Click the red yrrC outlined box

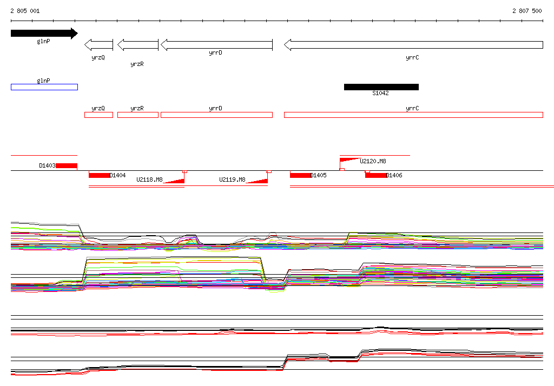(x=413, y=115)
